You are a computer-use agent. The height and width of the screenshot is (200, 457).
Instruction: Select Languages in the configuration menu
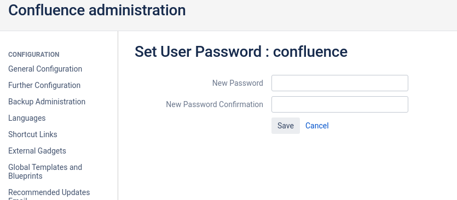pyautogui.click(x=27, y=118)
